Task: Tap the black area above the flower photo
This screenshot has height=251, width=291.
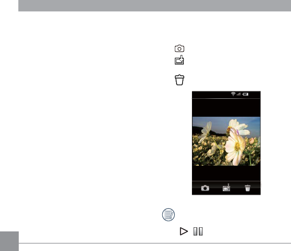Action: [226, 108]
